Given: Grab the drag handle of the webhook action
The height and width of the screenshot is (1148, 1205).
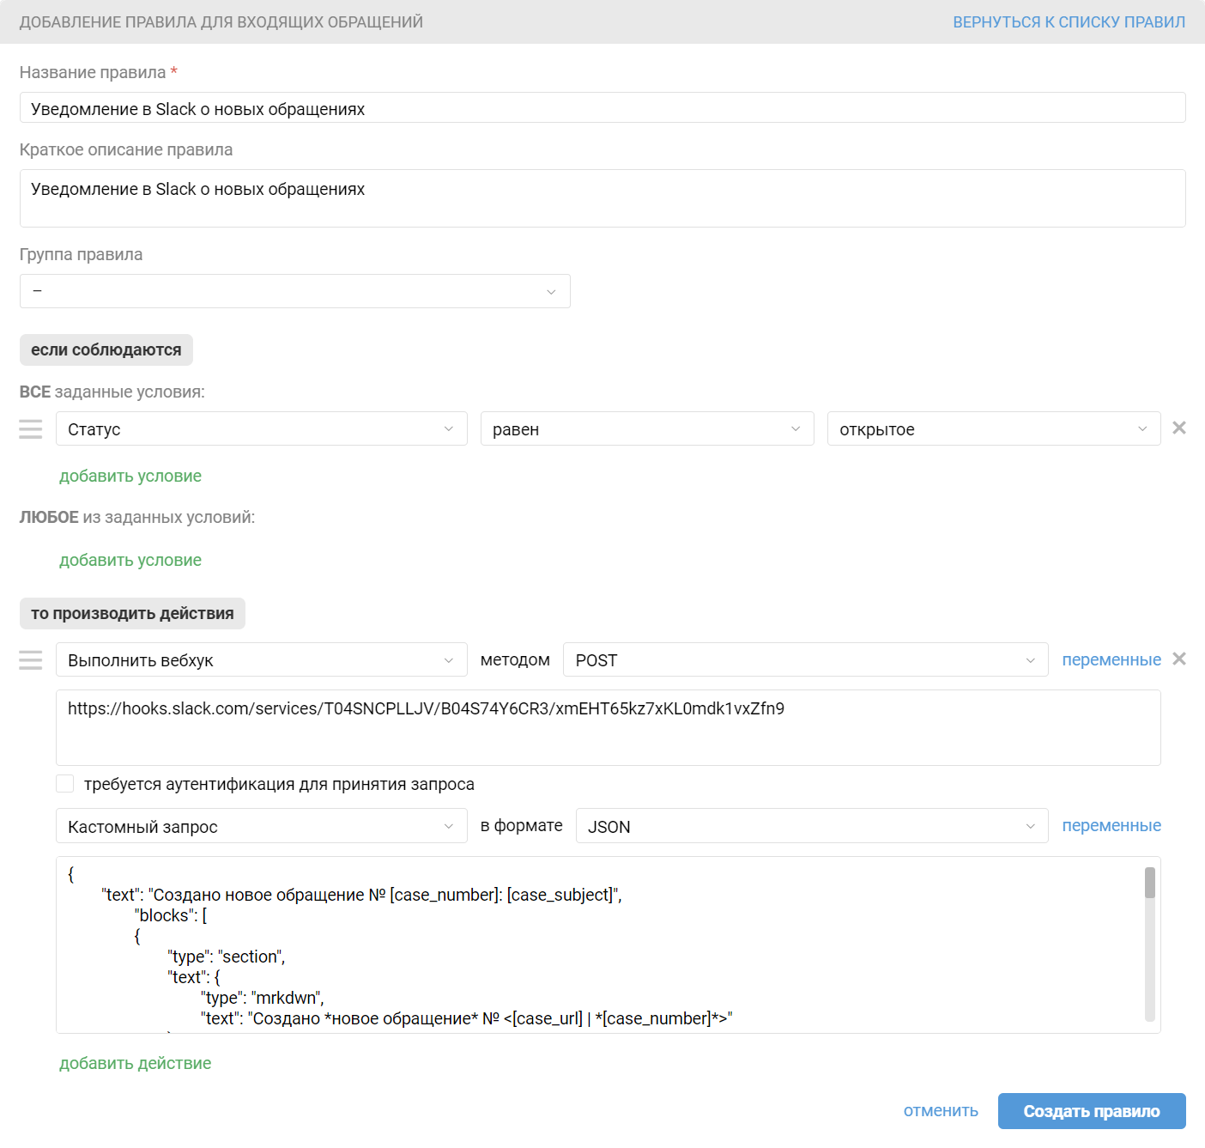Looking at the screenshot, I should [31, 660].
